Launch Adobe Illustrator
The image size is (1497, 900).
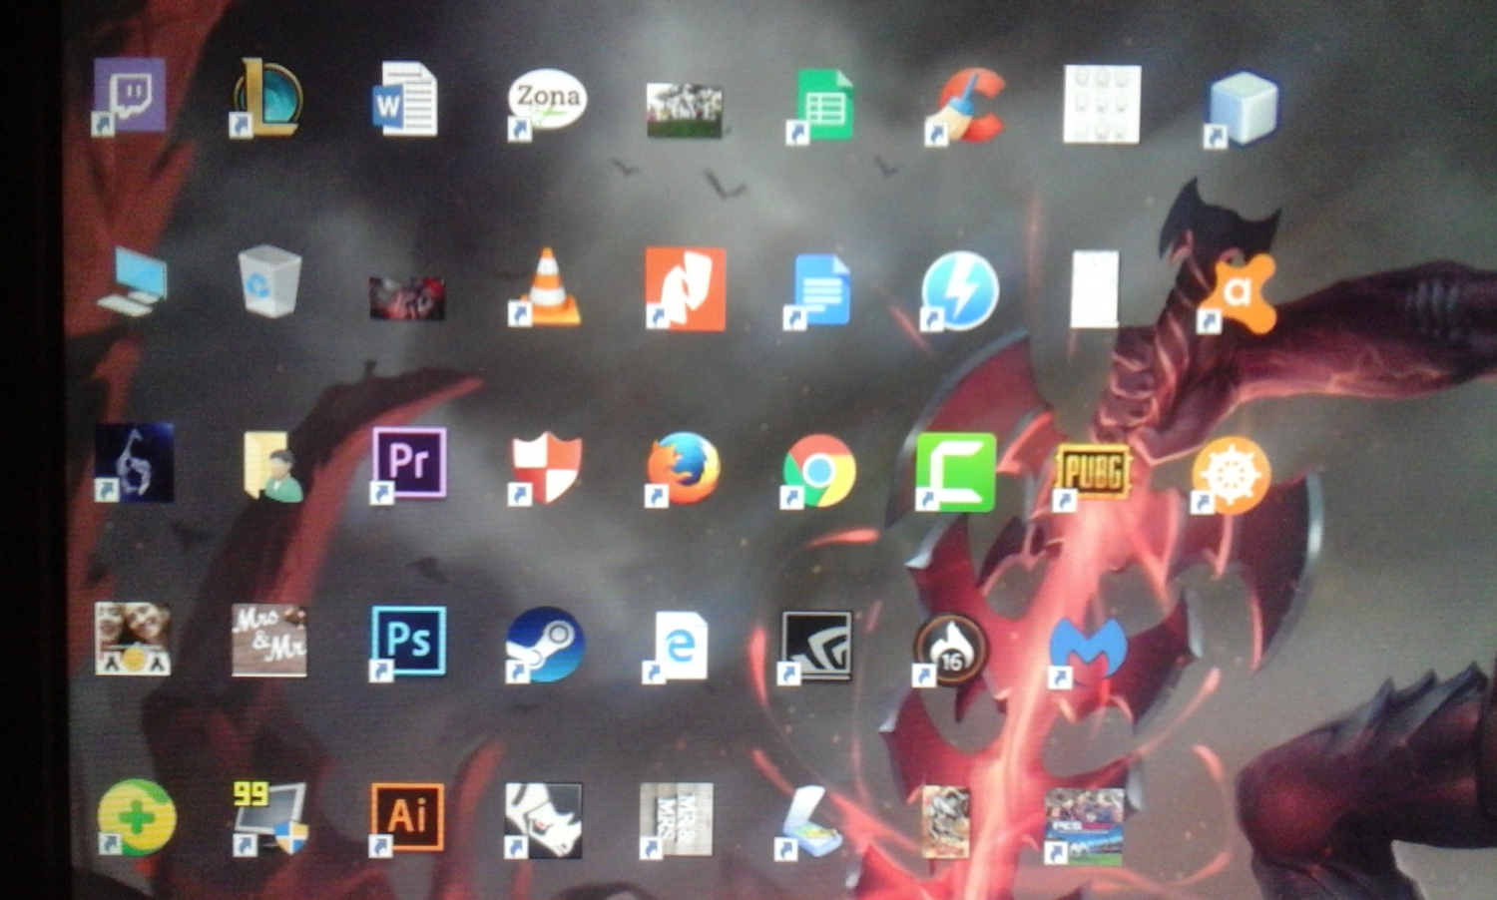(x=406, y=819)
